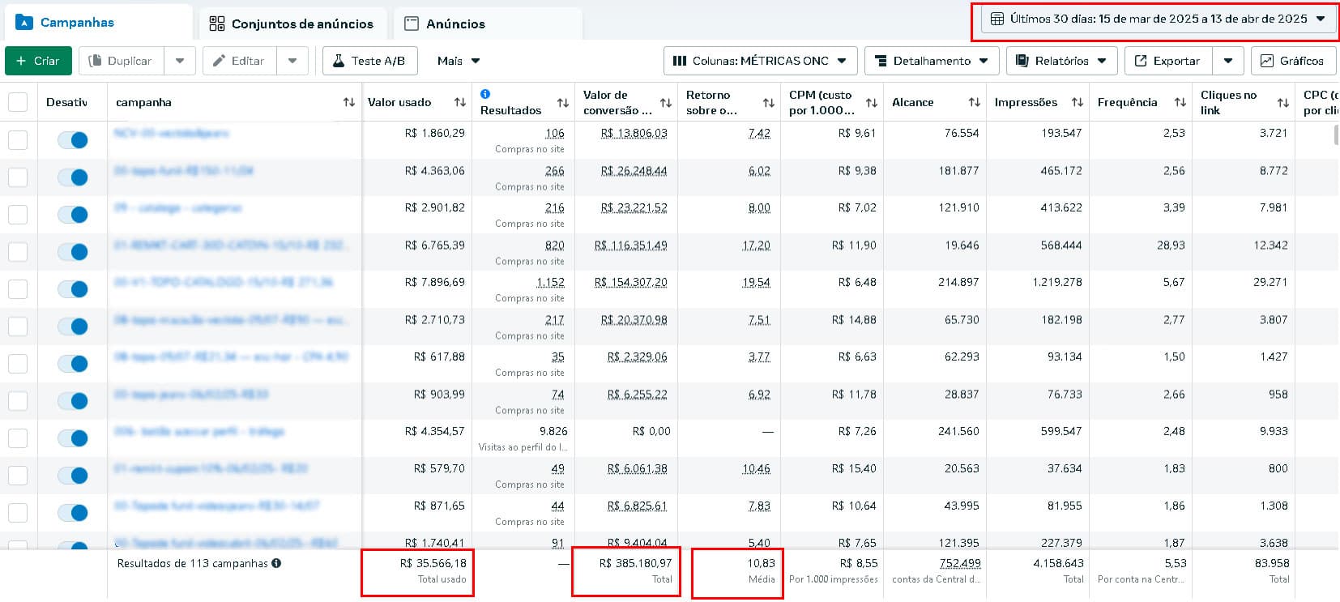
Task: Toggle off campaign with R$ 4.354,57 spent
Action: point(73,438)
